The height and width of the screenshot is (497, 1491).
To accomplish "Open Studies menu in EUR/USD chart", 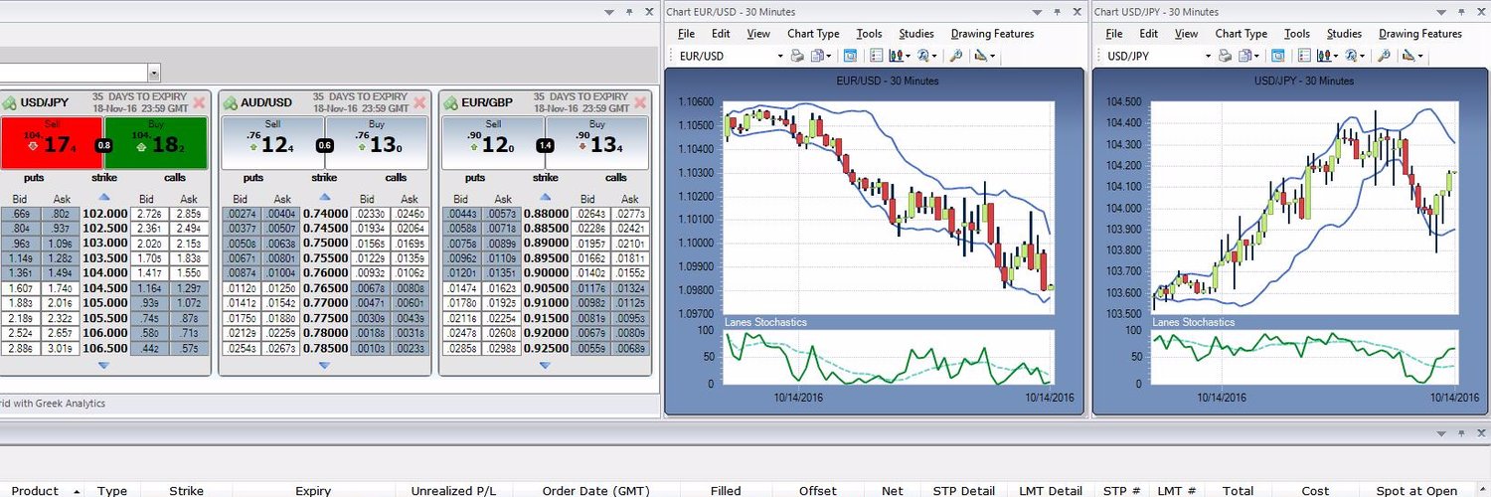I will (x=915, y=34).
